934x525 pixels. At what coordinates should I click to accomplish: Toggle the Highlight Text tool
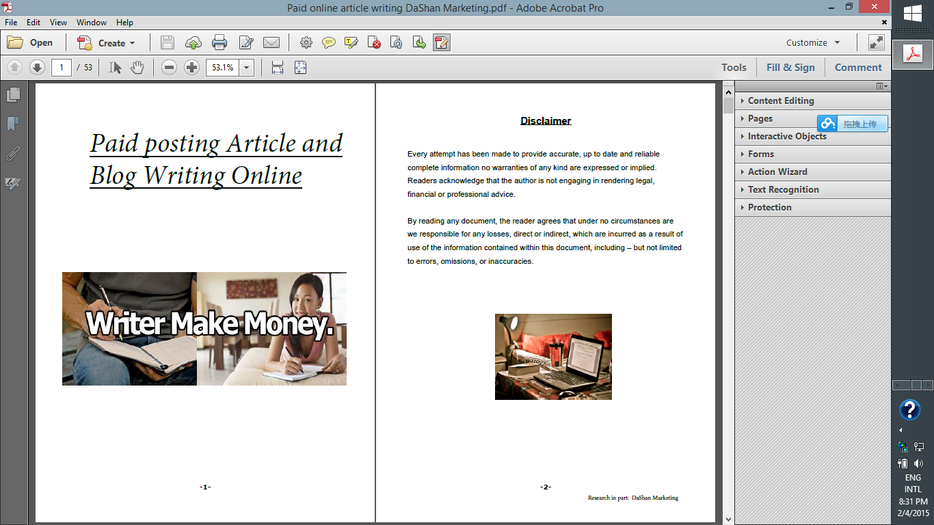351,42
